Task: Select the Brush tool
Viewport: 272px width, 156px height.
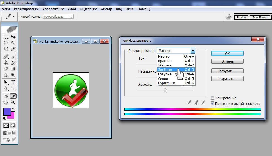Action: point(13,56)
